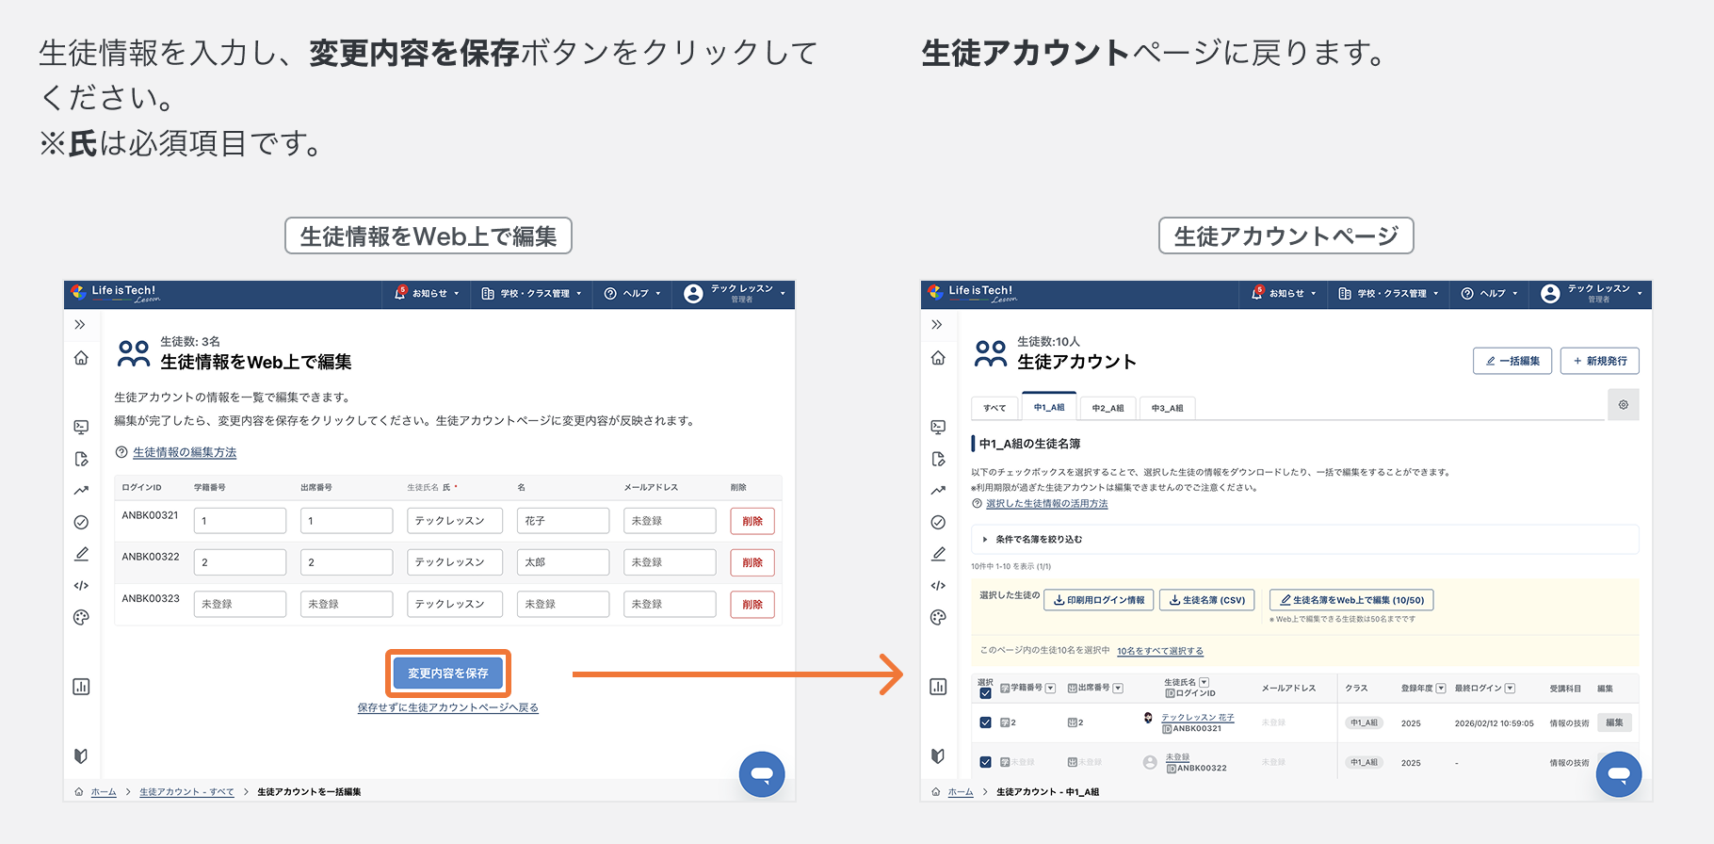
Task: Switch to the 中2_A組 tab
Action: click(1108, 408)
